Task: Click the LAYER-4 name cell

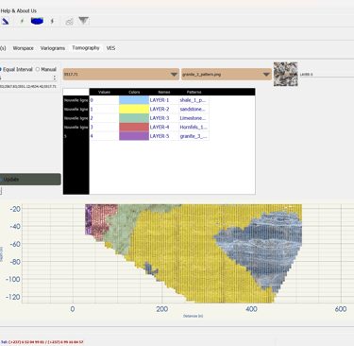Action: [164, 127]
